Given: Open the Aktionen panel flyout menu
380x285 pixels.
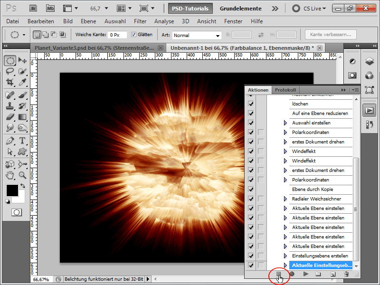Looking at the screenshot, I should (355, 90).
